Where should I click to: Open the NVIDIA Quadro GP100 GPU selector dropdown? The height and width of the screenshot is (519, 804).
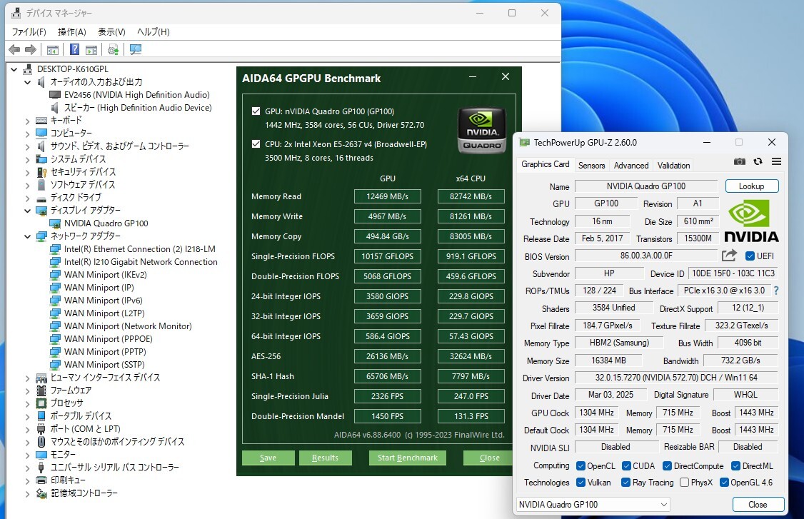click(x=593, y=505)
